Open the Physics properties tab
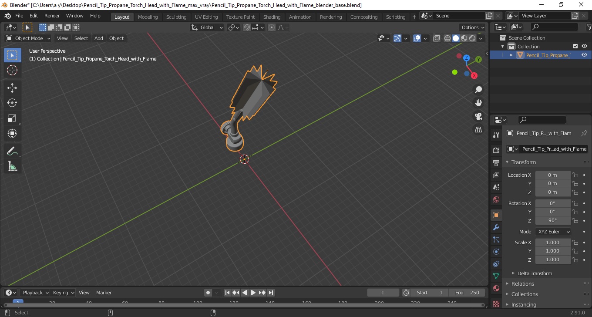This screenshot has height=317, width=592. [496, 252]
